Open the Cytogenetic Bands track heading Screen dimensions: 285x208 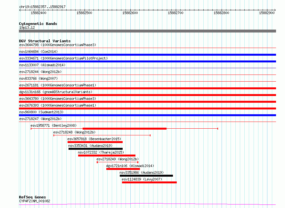(x=38, y=24)
